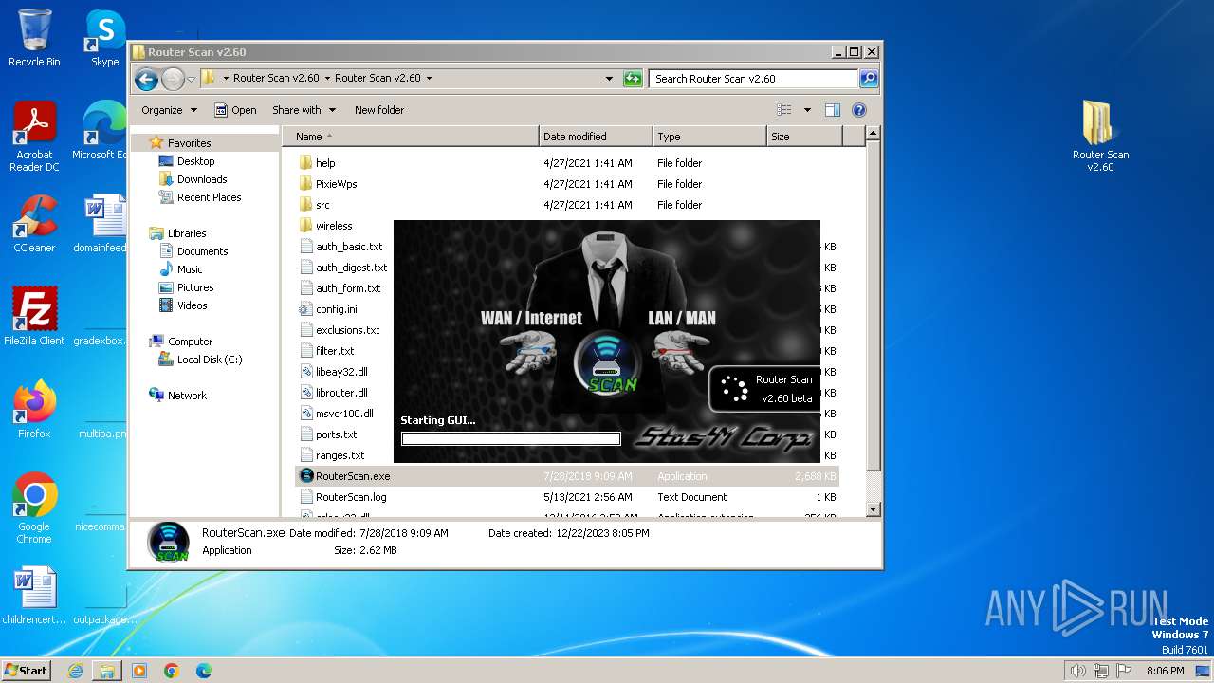Open Internet Explorer from taskbar

coord(75,671)
